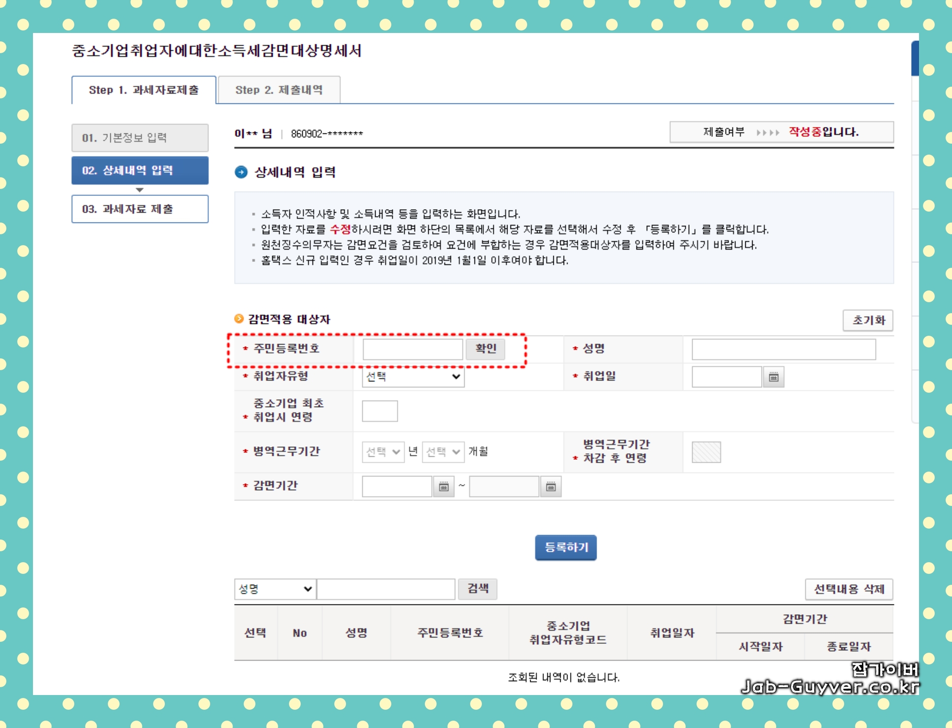Click the 성명 name input field

[784, 348]
